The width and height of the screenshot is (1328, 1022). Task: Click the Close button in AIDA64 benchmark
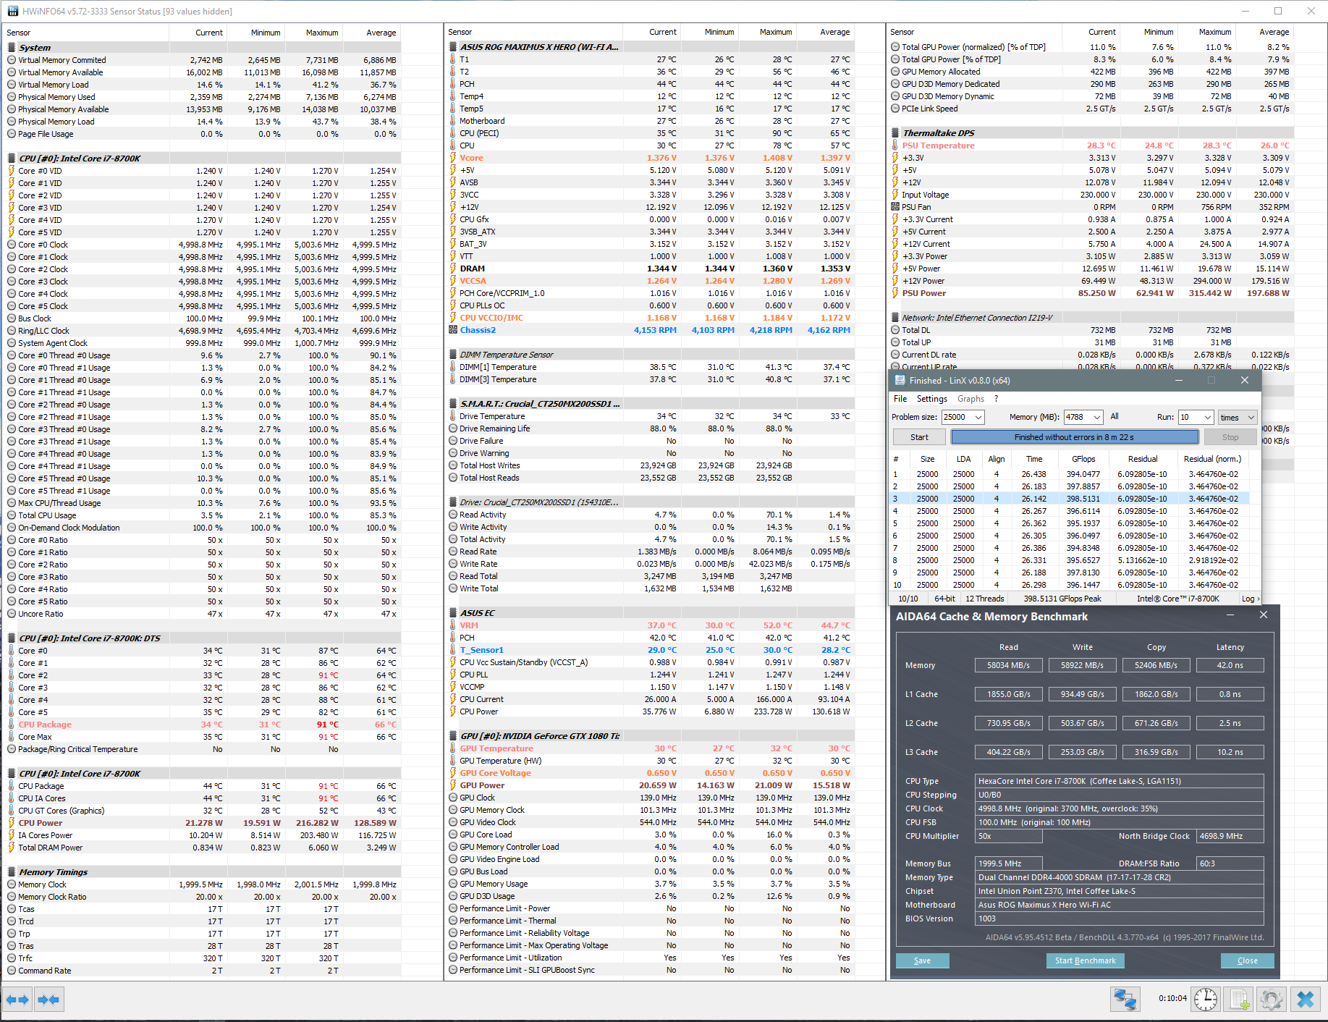tap(1247, 960)
